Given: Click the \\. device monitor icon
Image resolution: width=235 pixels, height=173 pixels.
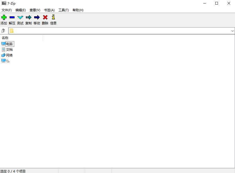Looking at the screenshot, I should point(3,61).
